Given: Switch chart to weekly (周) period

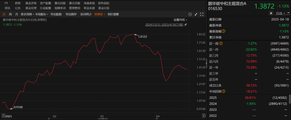Looking at the screenshot, I should click(x=10, y=14).
